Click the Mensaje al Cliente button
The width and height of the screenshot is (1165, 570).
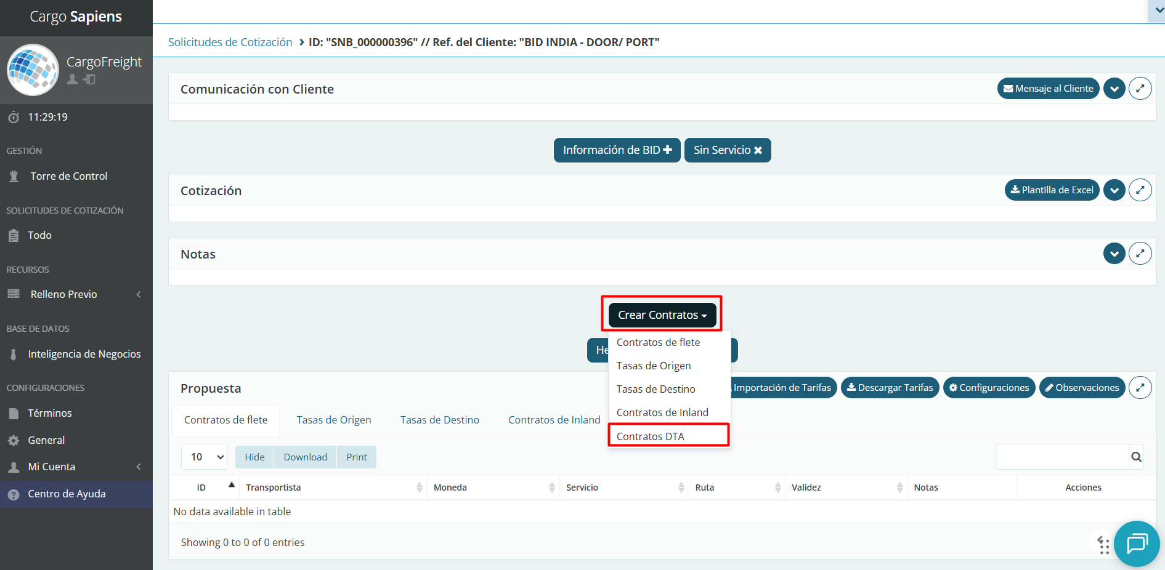[x=1048, y=89]
